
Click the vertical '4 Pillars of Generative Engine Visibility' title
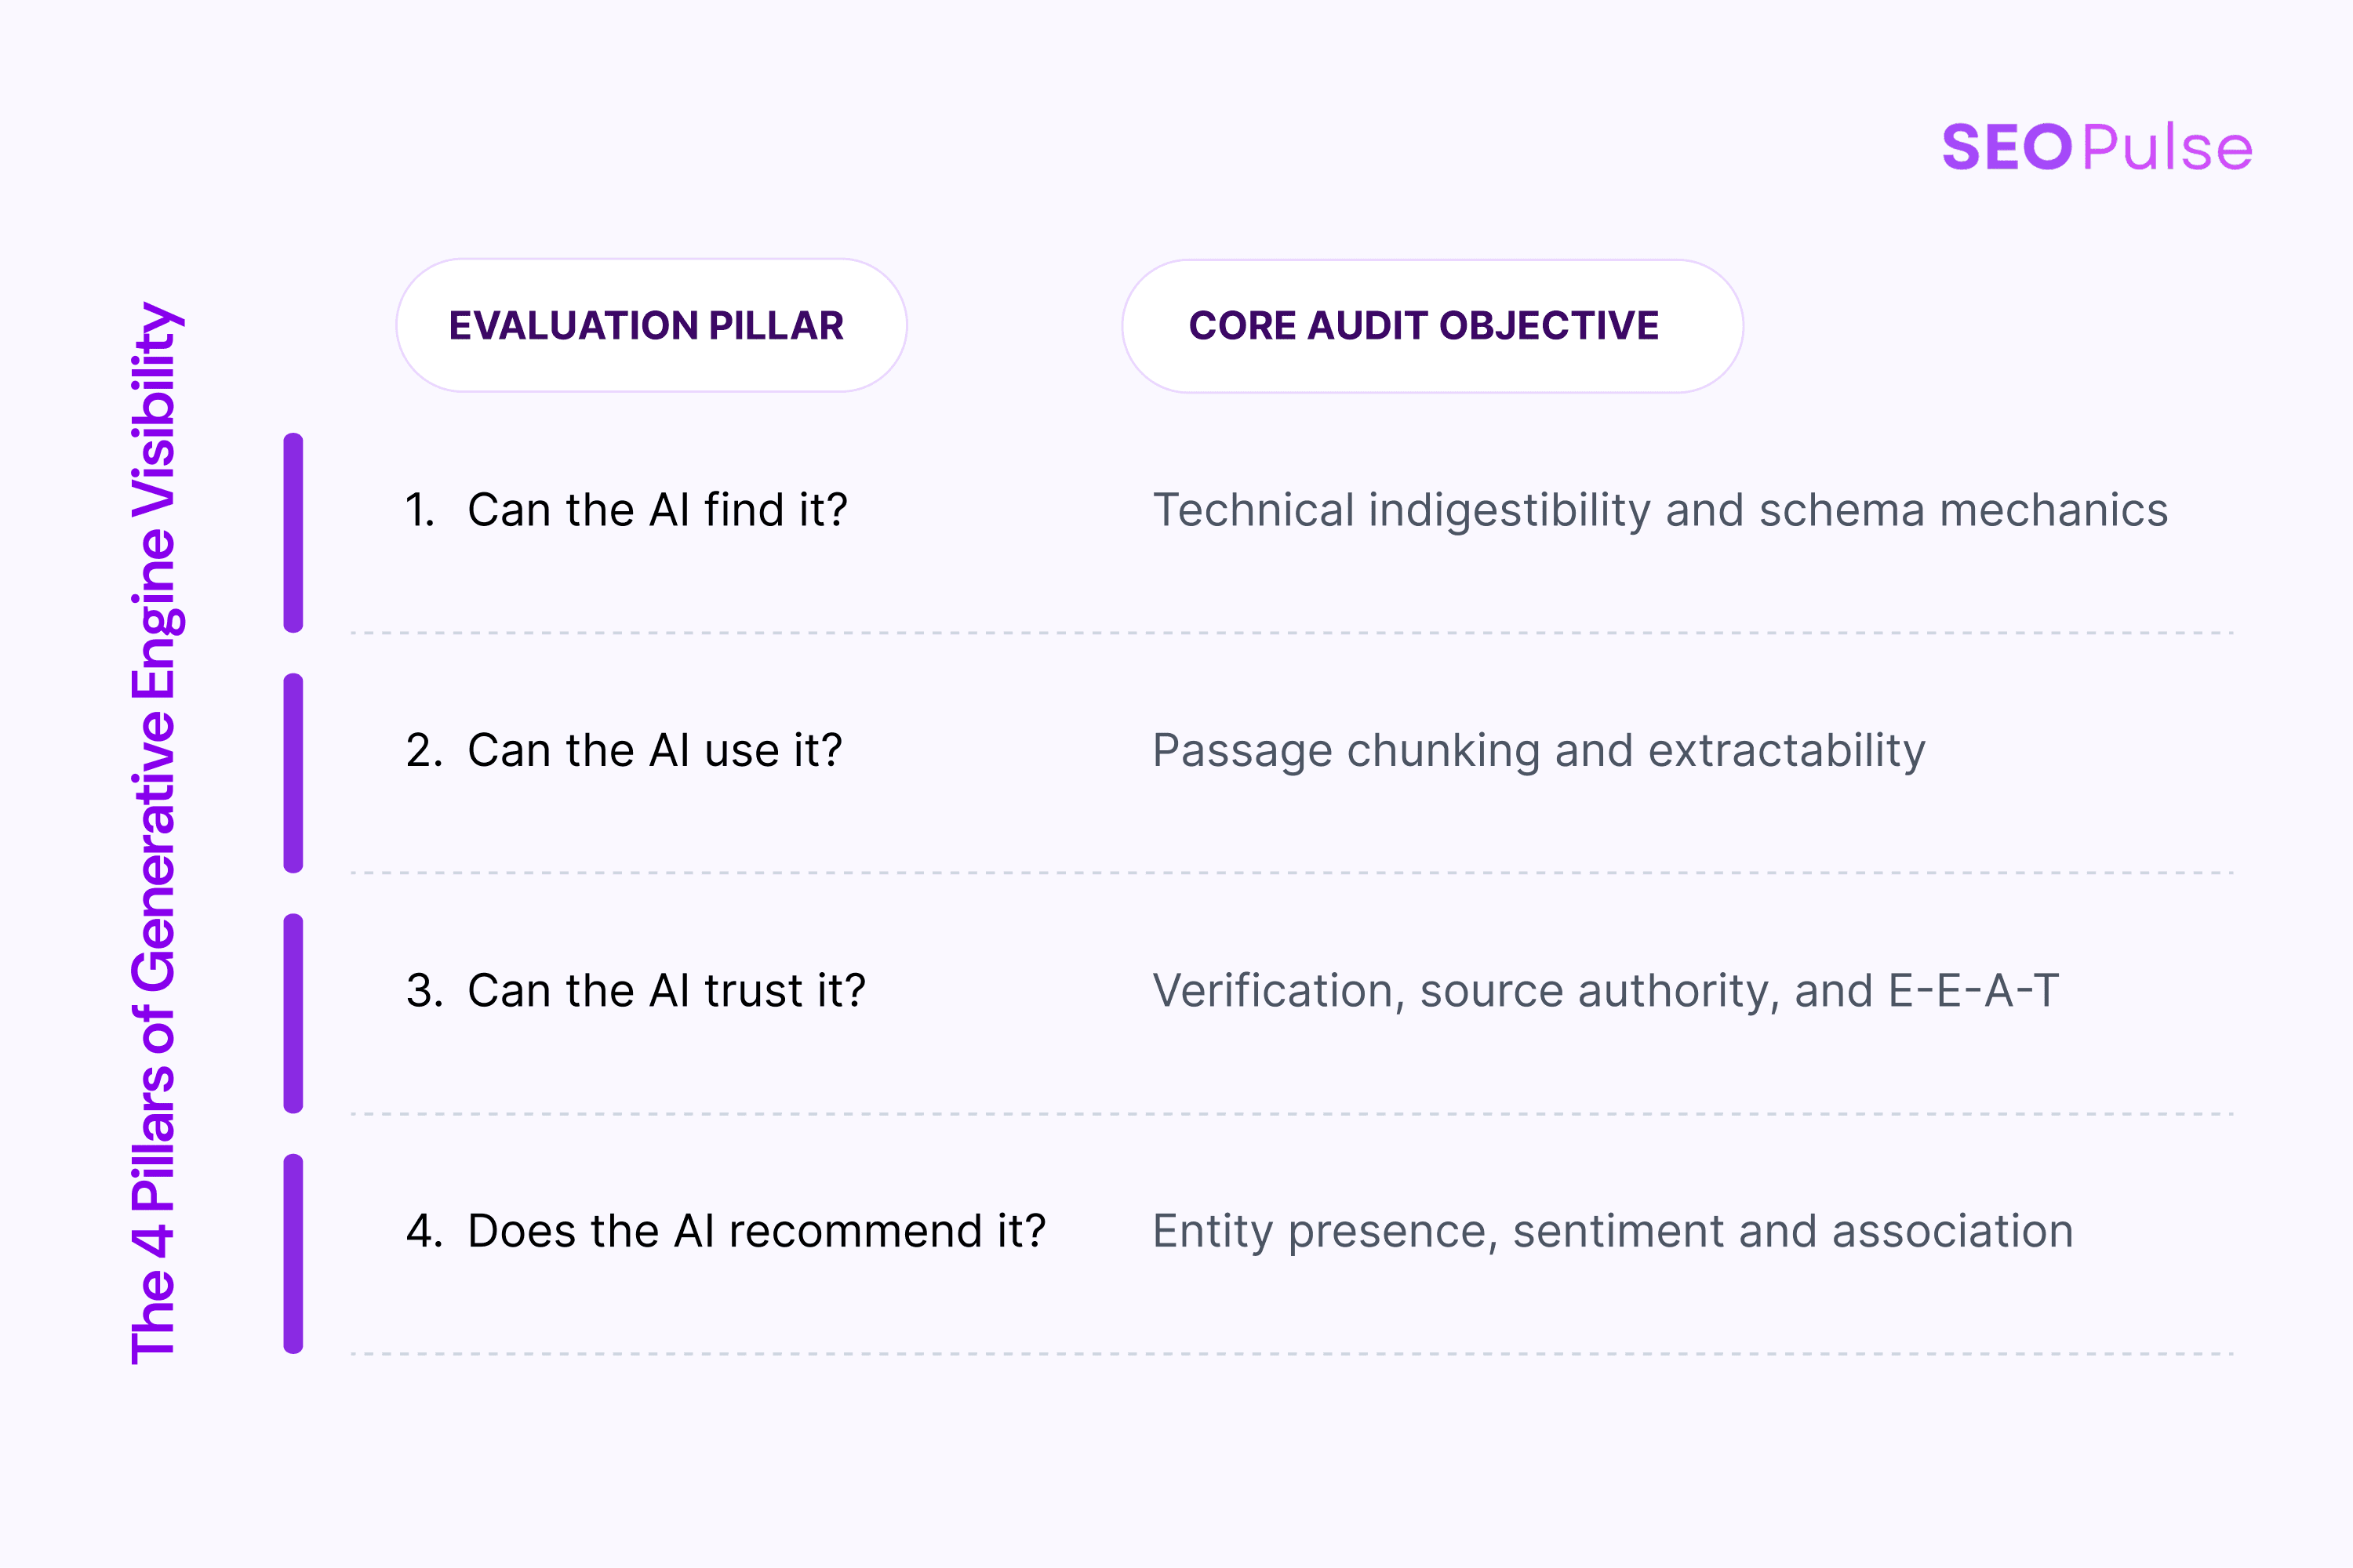click(x=156, y=833)
